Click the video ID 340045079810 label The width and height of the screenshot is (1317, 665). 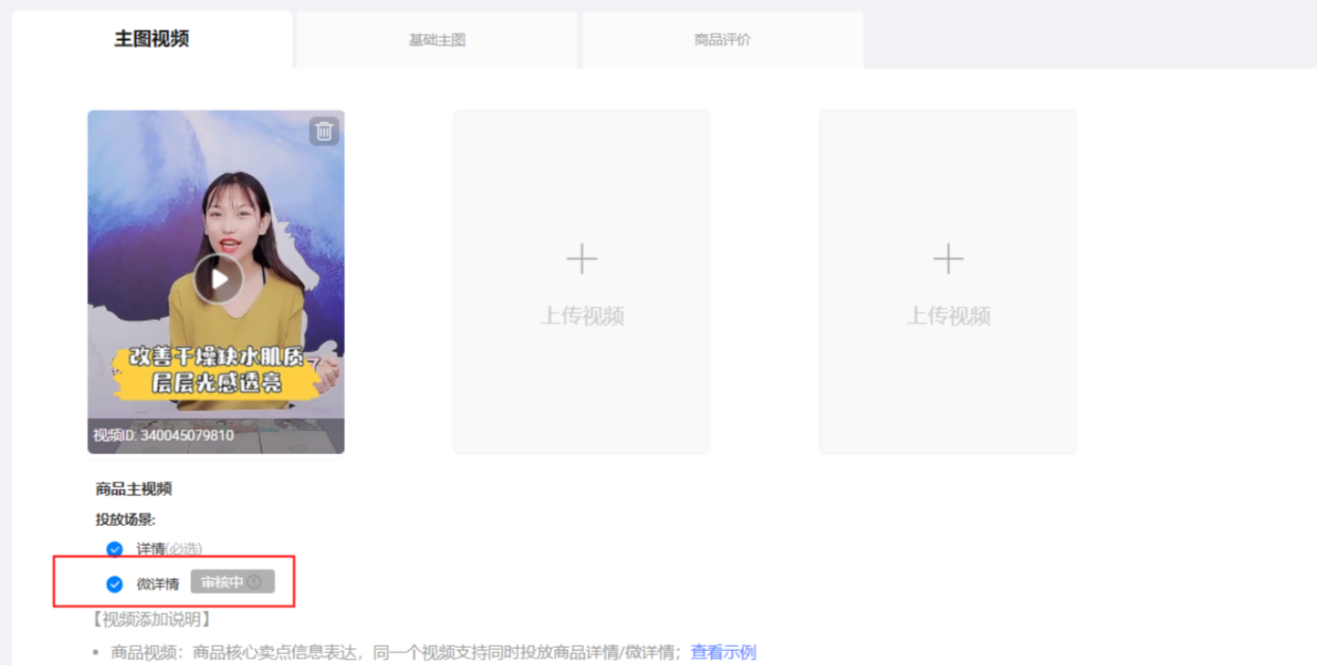pos(164,435)
